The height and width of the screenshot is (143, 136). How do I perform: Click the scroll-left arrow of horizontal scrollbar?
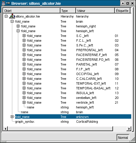[5, 129]
